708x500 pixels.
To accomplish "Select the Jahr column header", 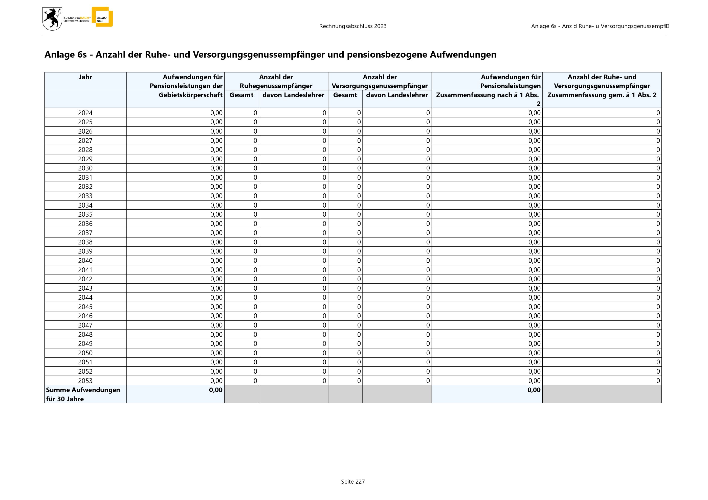I will pyautogui.click(x=85, y=77).
